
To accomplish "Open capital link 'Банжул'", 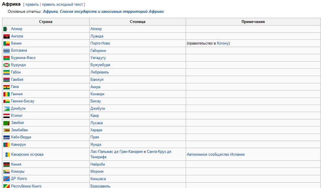I will coord(97,79).
